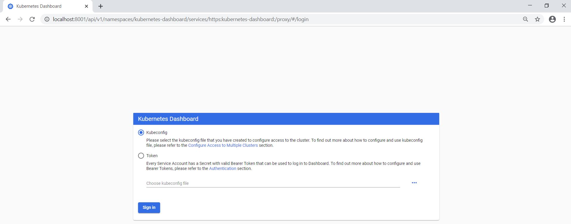The image size is (571, 224).
Task: Open the Chrome profile avatar
Action: [552, 19]
